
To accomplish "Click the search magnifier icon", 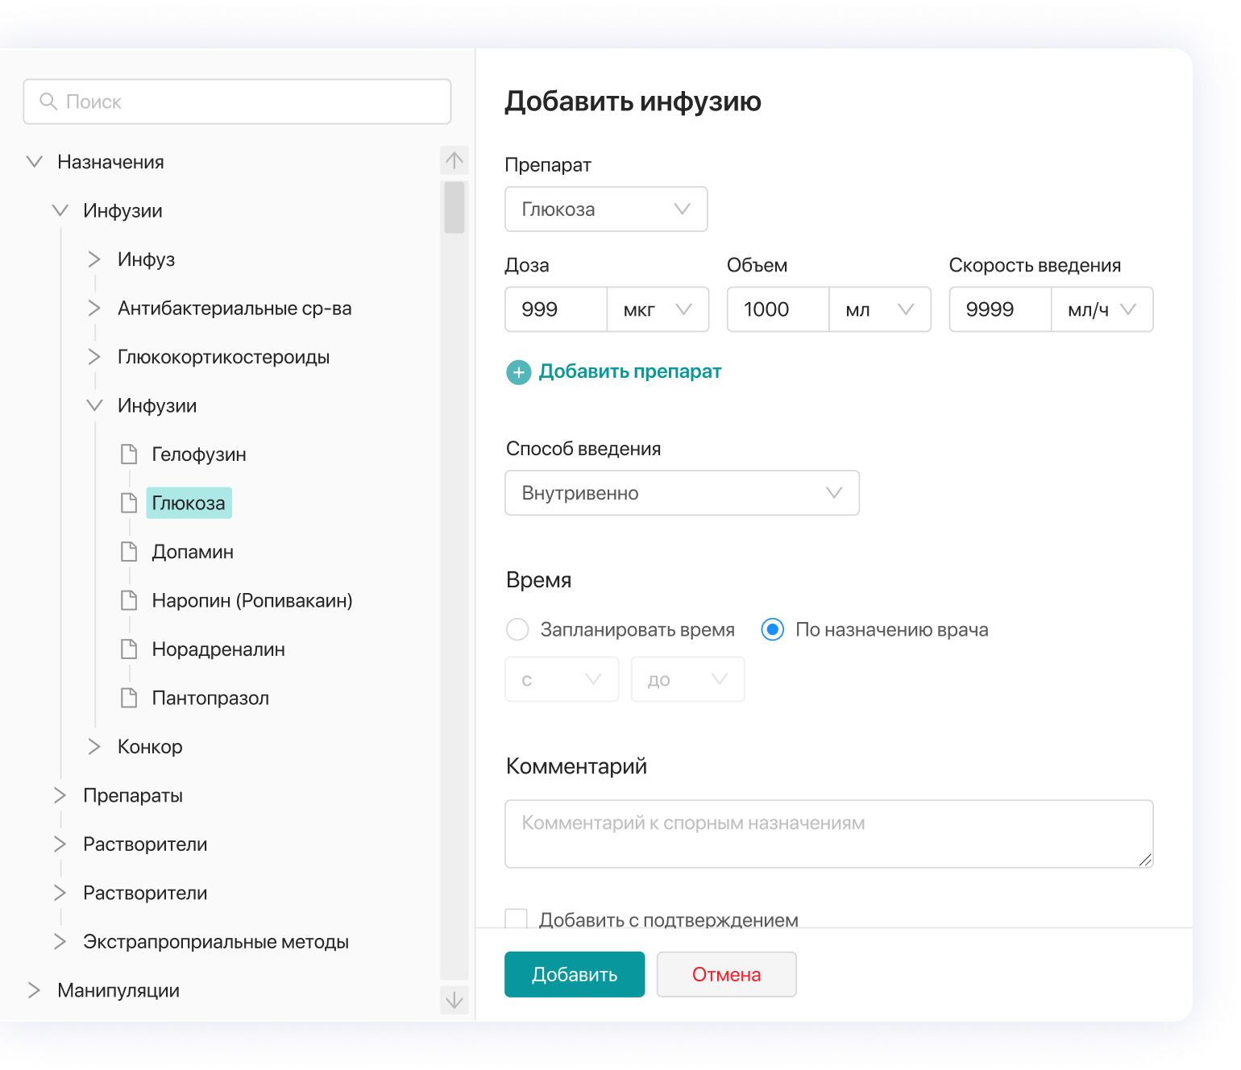I will point(48,102).
